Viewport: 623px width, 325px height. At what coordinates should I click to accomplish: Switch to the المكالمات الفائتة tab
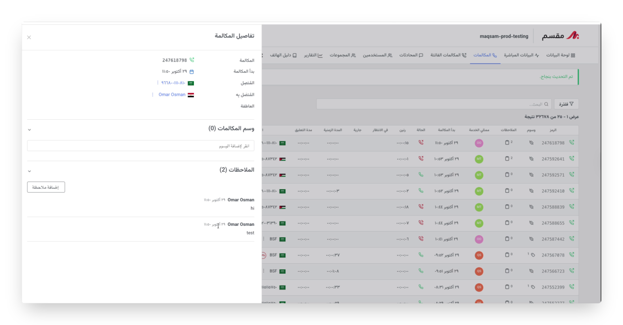pos(448,55)
